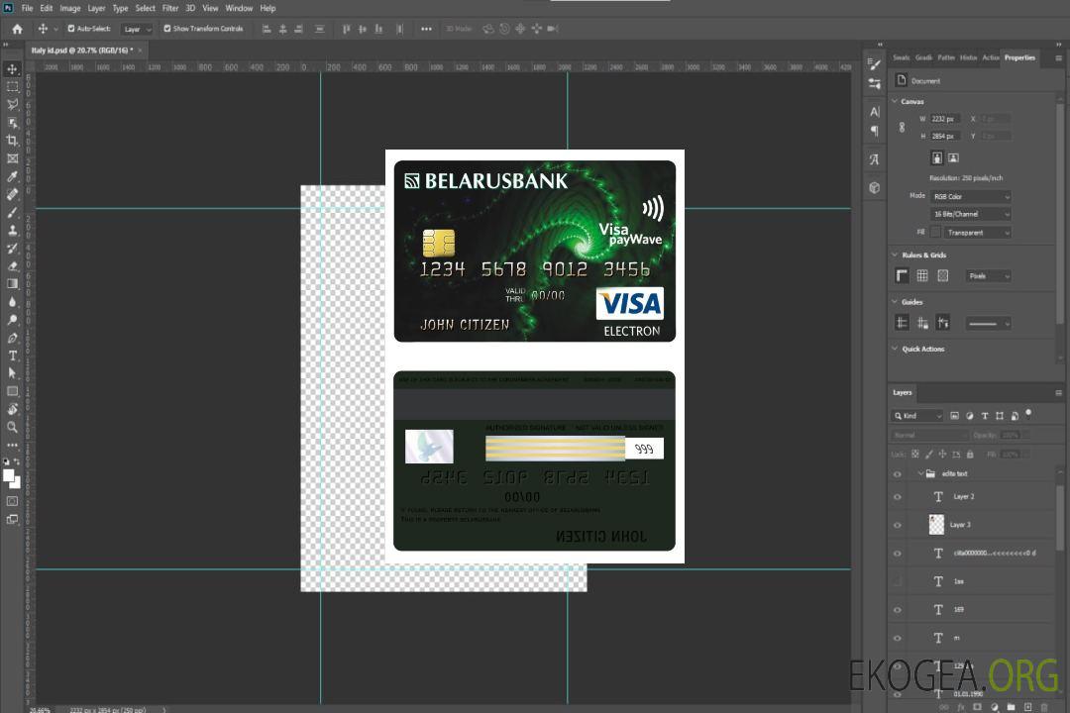The width and height of the screenshot is (1070, 713).
Task: Collapse the 'edita text' layer group
Action: tap(920, 473)
